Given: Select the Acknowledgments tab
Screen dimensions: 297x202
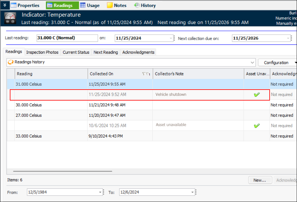Looking at the screenshot, I should coord(138,52).
